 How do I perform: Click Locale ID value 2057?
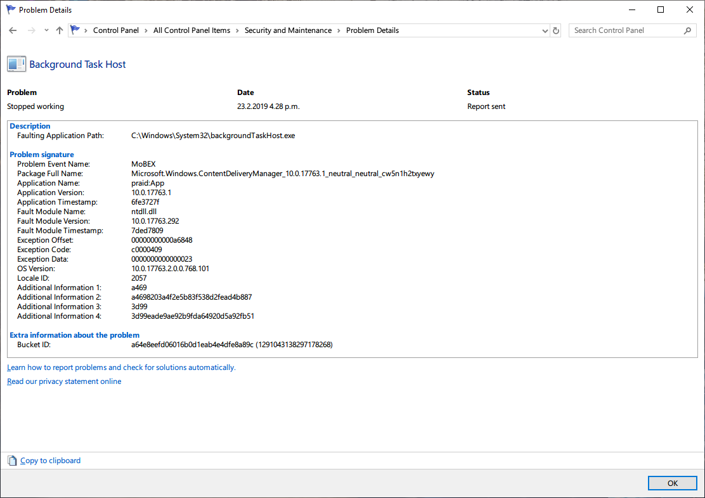(x=139, y=278)
